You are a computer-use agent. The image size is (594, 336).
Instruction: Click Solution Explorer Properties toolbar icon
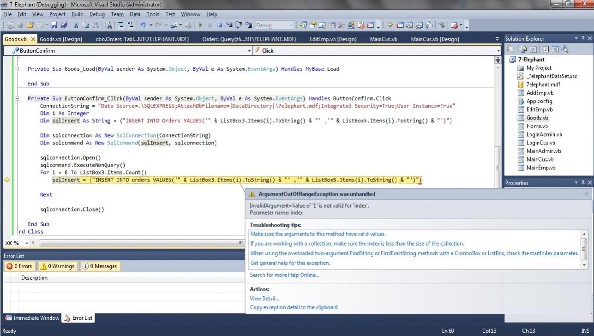(x=511, y=49)
